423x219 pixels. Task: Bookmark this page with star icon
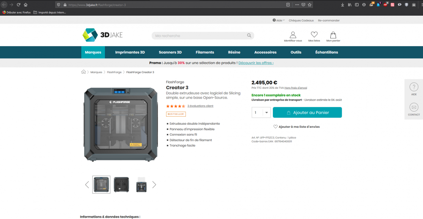(x=310, y=5)
